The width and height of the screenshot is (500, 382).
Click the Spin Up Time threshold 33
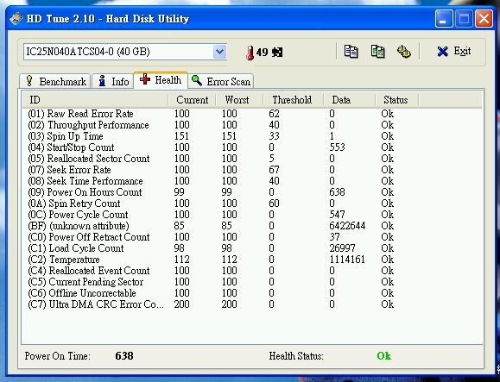tap(274, 136)
